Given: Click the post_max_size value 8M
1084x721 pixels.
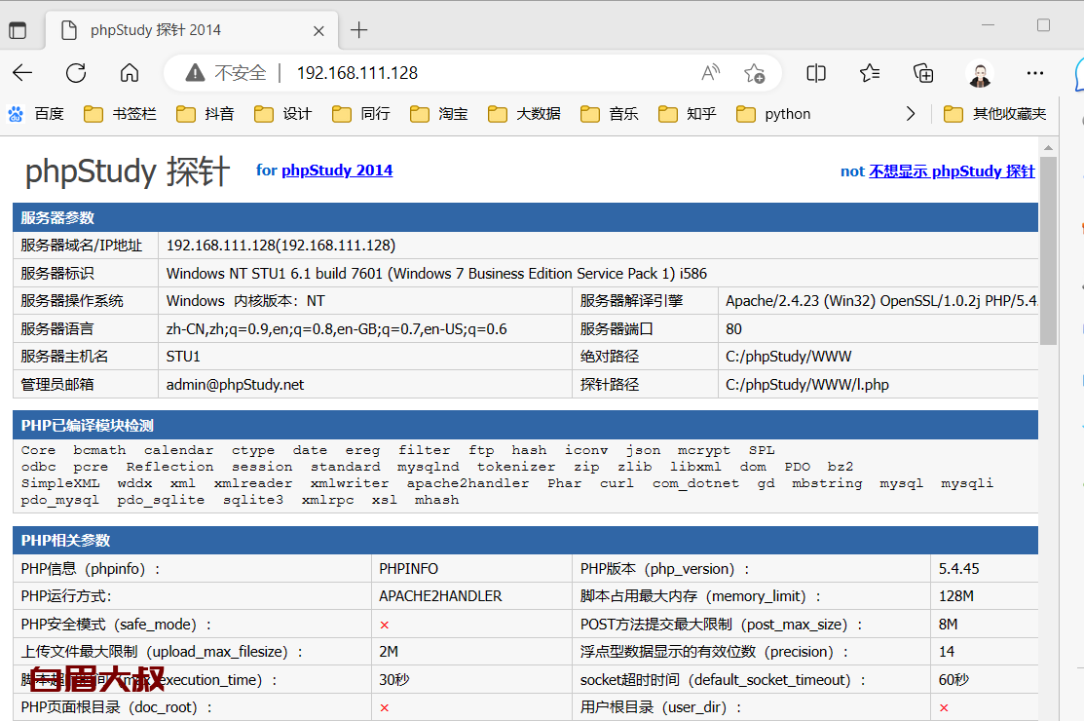Looking at the screenshot, I should click(948, 625).
